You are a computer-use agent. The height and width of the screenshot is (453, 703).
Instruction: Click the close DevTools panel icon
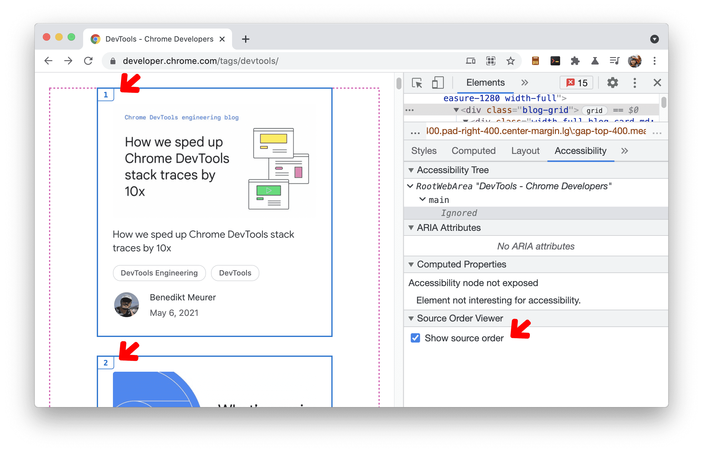[x=657, y=83]
